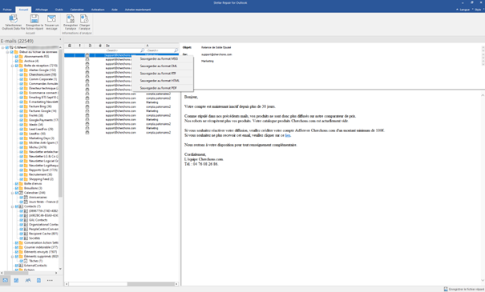Open the Contacts people icon at the bottom
The image size is (485, 292).
tap(28, 280)
